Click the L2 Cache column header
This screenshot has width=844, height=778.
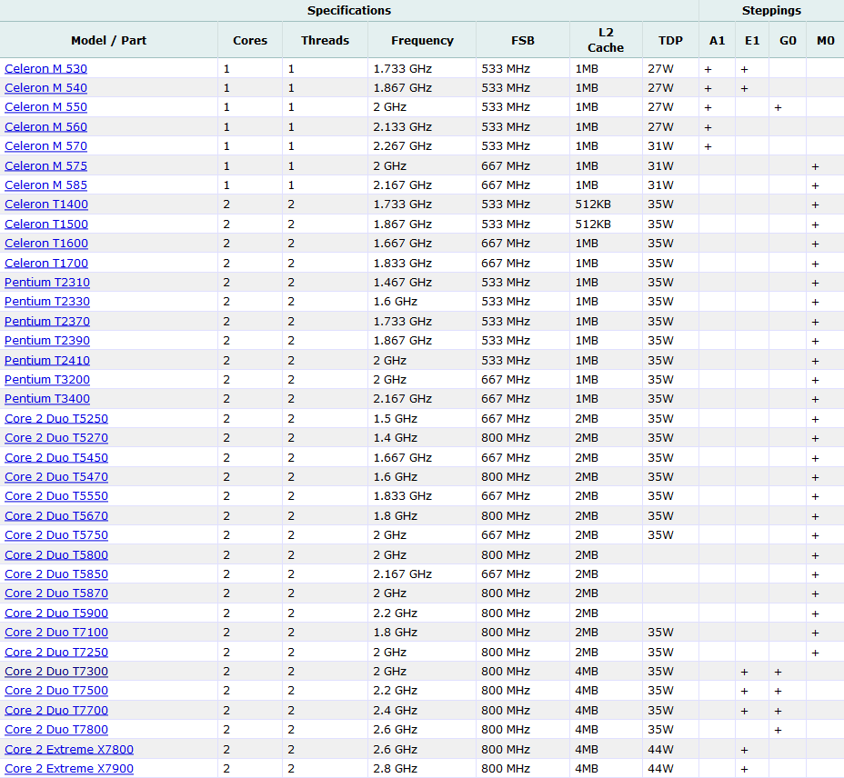(x=606, y=40)
